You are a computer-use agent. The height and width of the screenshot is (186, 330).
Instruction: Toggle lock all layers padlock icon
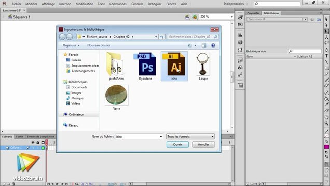click(x=38, y=143)
